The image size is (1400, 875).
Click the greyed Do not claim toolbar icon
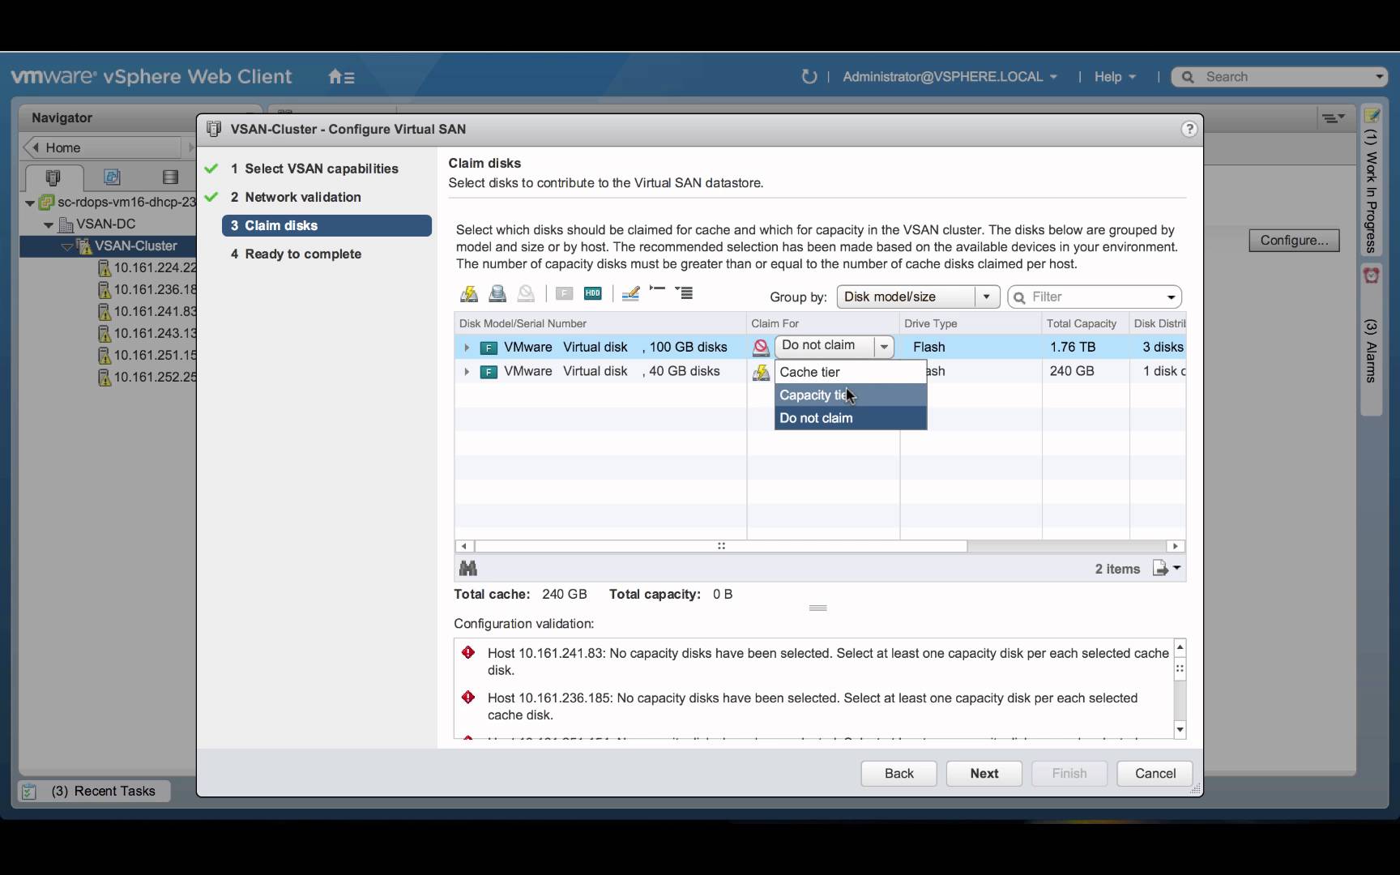tap(526, 294)
